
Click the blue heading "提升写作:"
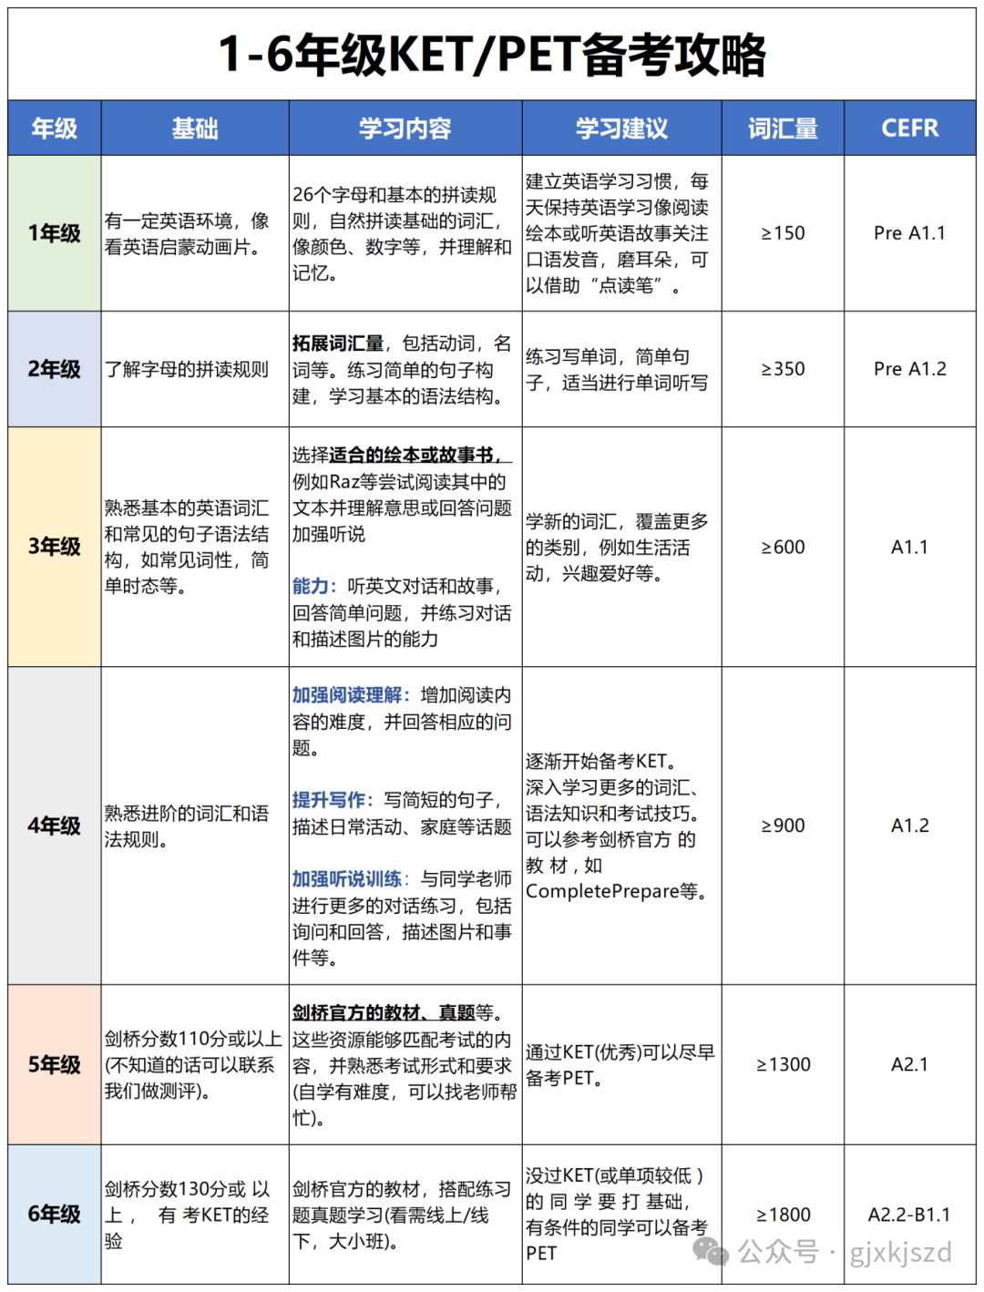[333, 800]
